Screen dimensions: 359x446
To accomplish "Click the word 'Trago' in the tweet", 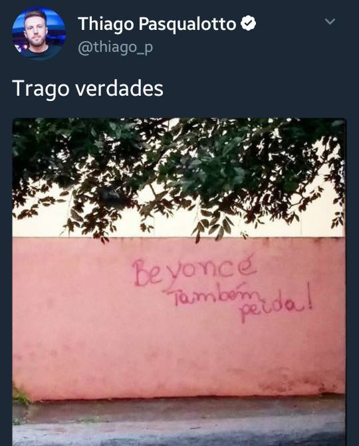I will (x=41, y=89).
